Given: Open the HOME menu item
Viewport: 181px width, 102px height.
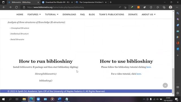Looking at the screenshot, I should [20, 14].
